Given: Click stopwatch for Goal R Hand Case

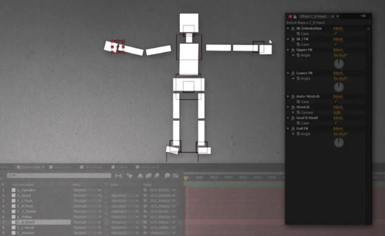Looking at the screenshot, I should click(298, 123).
